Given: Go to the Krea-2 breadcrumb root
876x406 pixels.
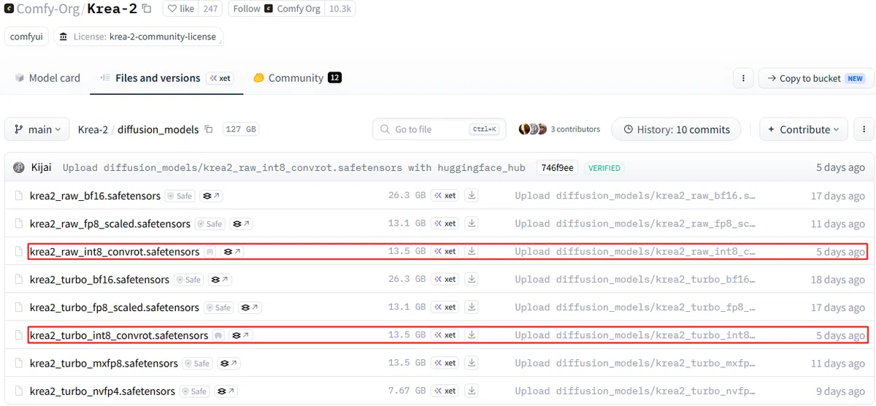Looking at the screenshot, I should [x=93, y=129].
